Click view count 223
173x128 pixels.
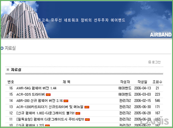(157, 94)
